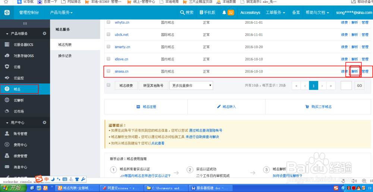
Task: Go to the last page with » button
Action: (x=331, y=85)
